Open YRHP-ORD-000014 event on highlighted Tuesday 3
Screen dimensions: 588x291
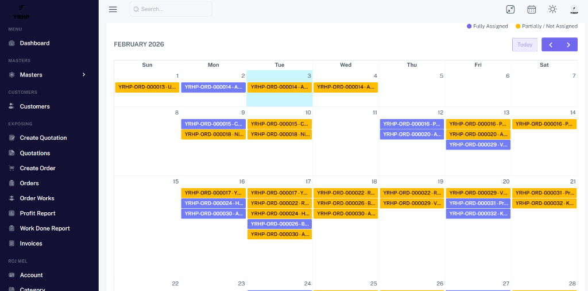click(x=280, y=87)
